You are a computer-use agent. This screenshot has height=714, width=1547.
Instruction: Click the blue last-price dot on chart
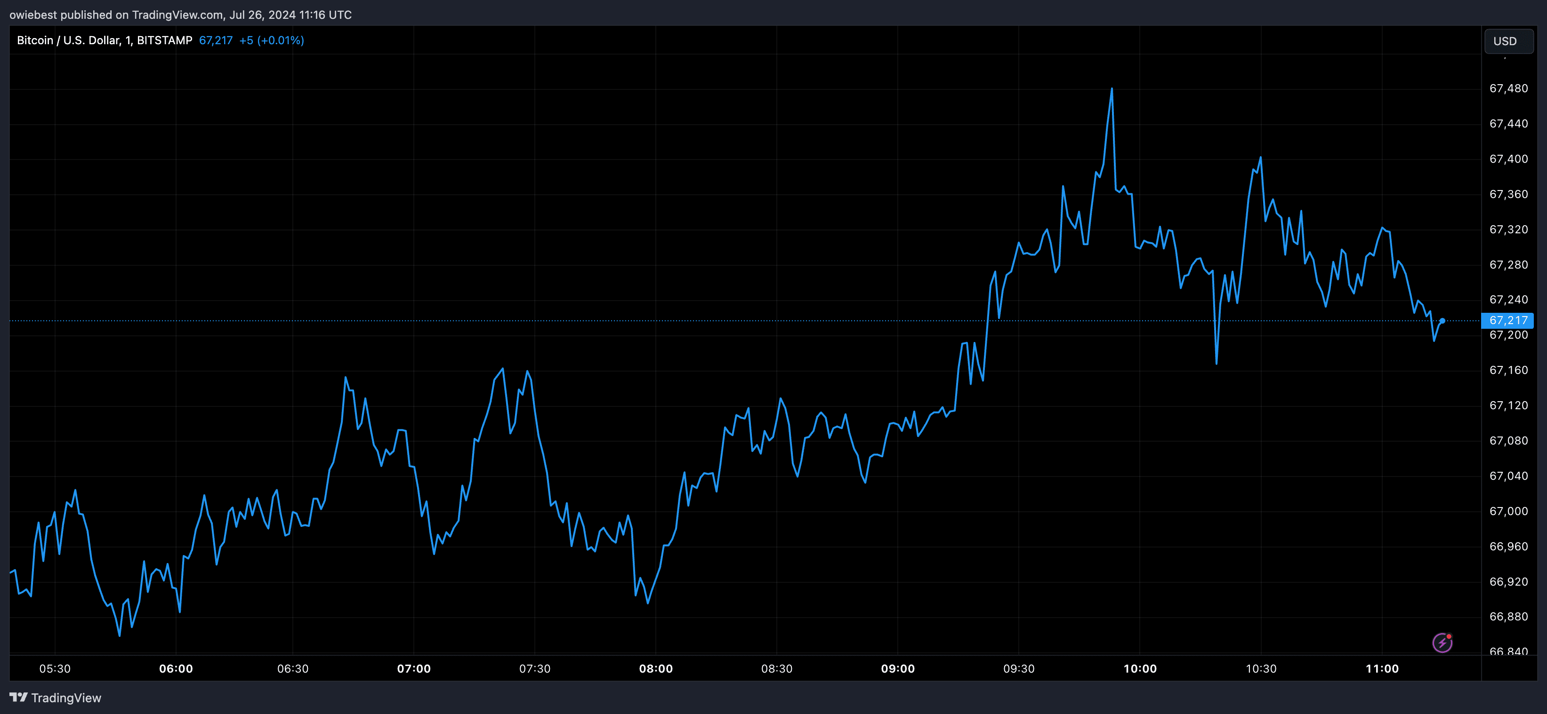click(1442, 321)
